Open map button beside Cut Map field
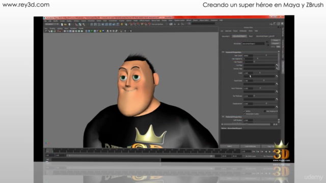This screenshot has height=183, width=326. point(277,65)
